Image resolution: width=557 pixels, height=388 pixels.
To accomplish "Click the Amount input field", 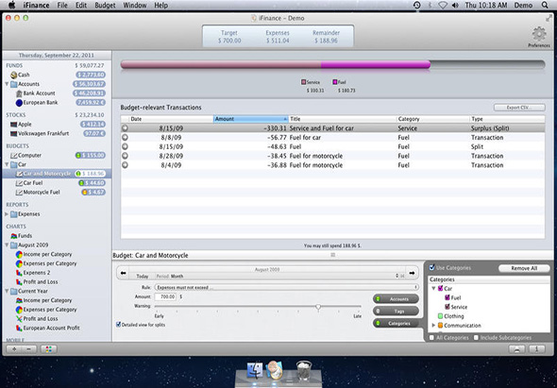I will pos(165,296).
